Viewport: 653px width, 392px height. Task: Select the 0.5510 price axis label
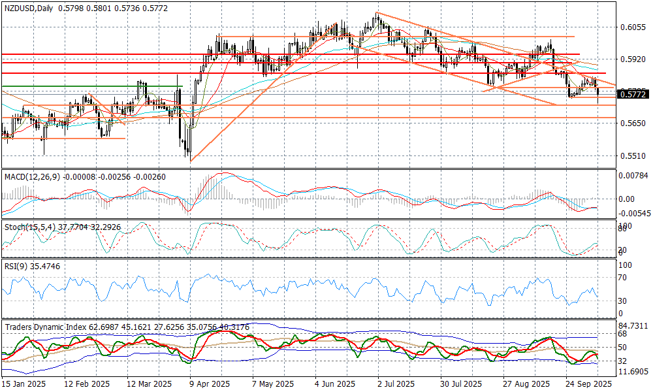632,156
